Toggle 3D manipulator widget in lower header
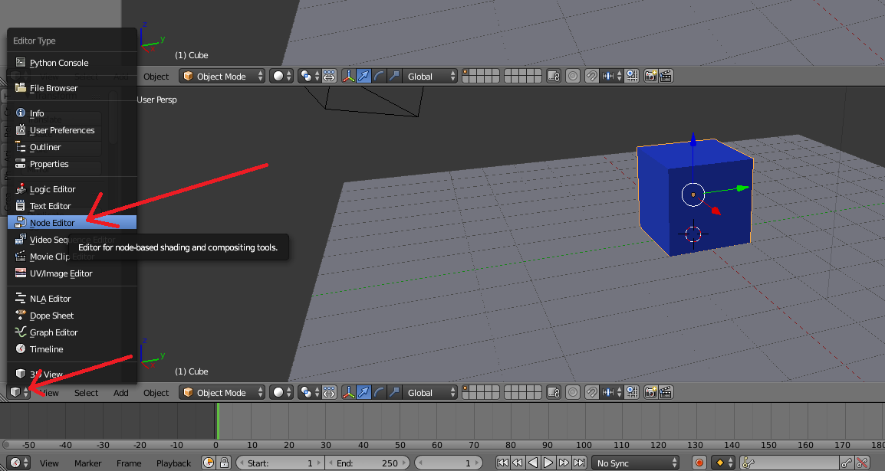This screenshot has width=885, height=471. (x=349, y=392)
